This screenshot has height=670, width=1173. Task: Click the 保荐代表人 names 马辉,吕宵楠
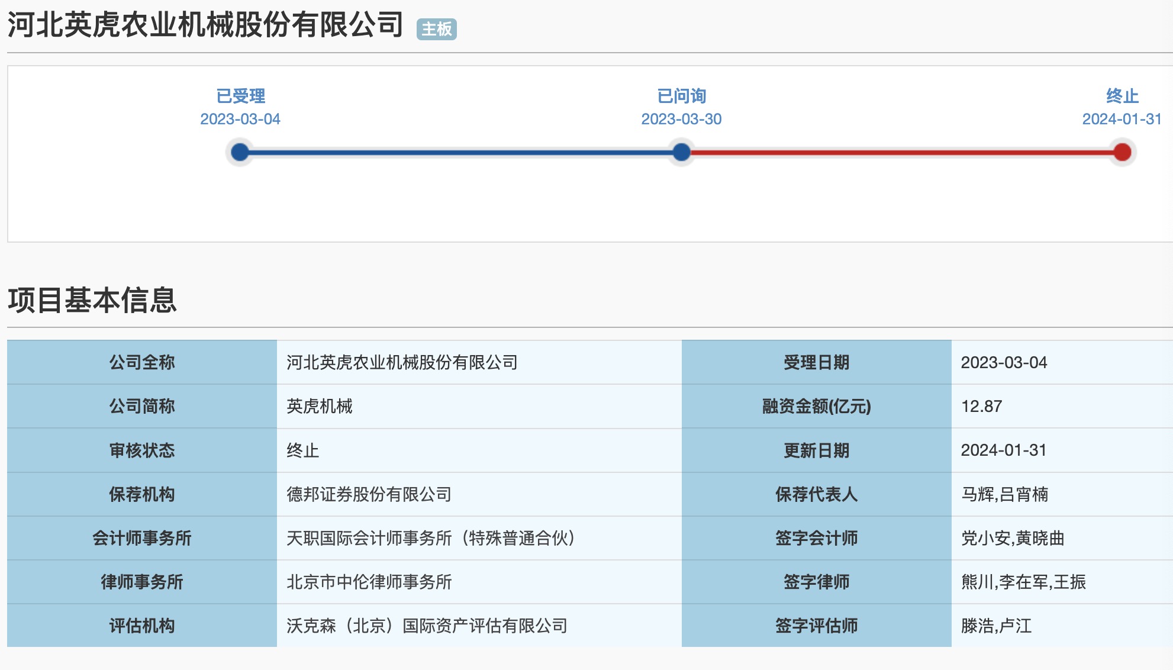(1004, 494)
